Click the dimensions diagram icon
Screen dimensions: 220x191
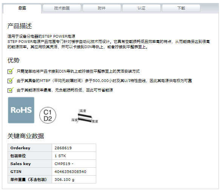tap(85, 116)
